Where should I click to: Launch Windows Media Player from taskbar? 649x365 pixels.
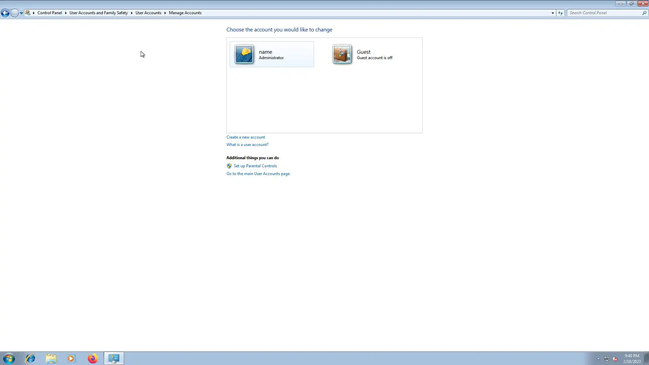[x=71, y=358]
